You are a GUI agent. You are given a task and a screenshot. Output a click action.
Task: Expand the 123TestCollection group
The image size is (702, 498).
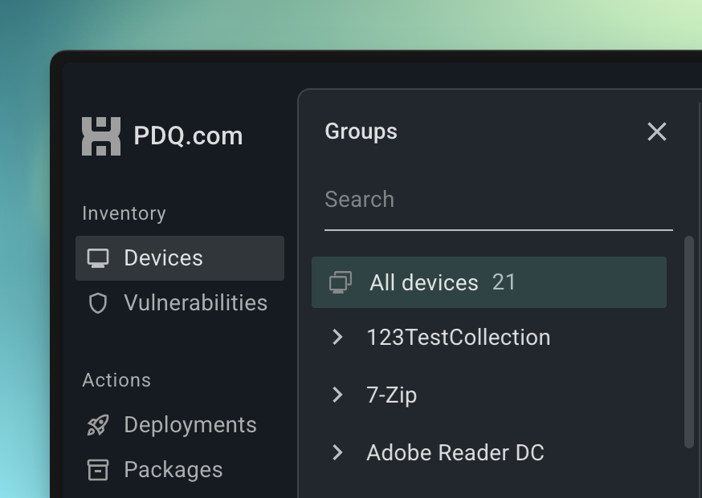(338, 337)
